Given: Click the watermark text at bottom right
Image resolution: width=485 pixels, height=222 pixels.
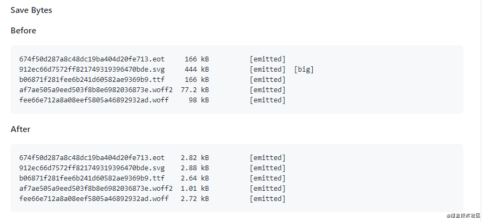Looking at the screenshot, I should [463, 216].
